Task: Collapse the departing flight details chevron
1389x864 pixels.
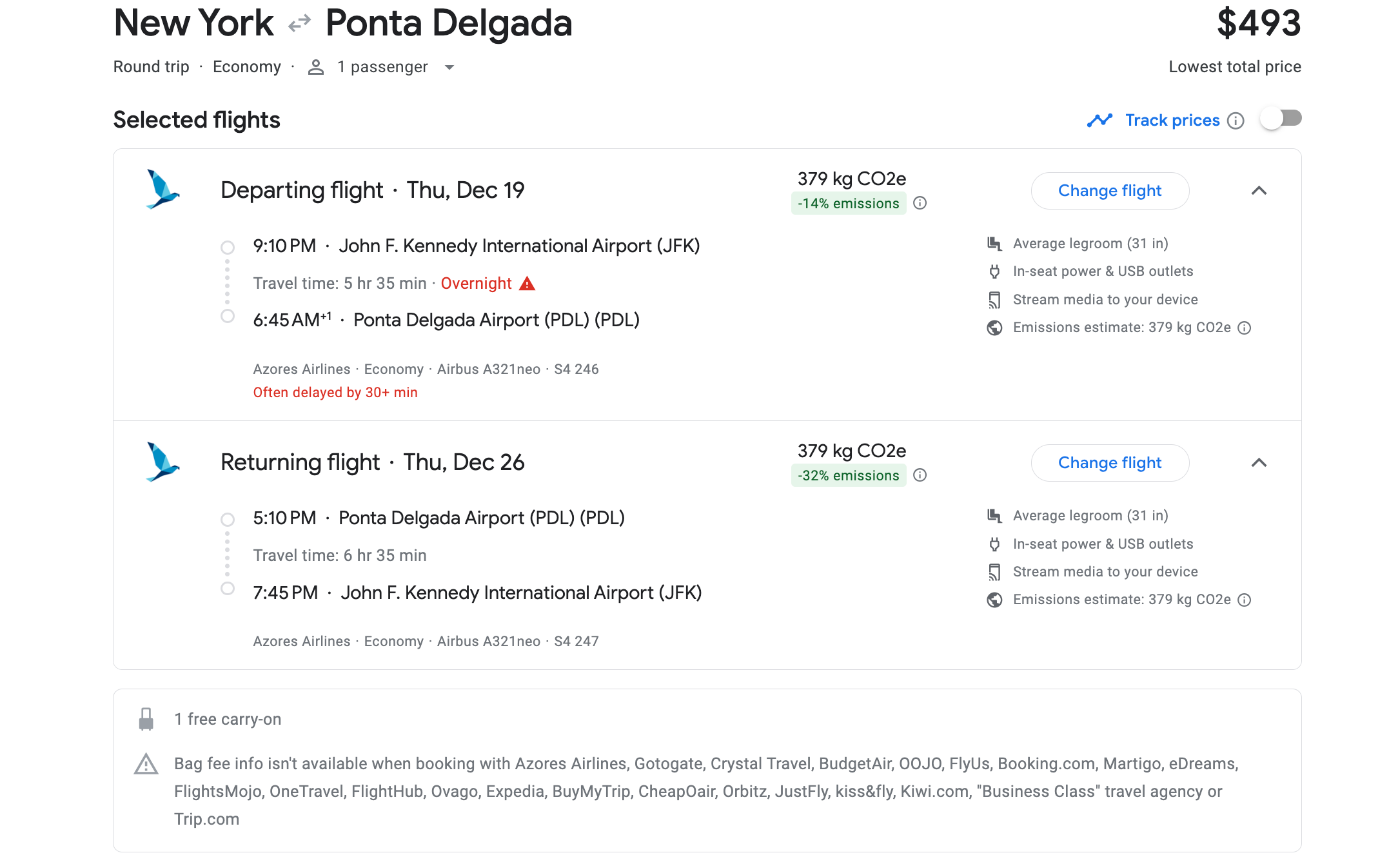Action: click(x=1259, y=191)
